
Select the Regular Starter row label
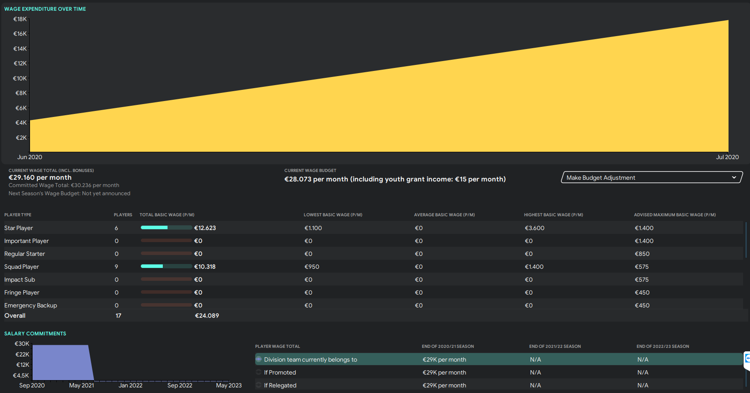24,254
